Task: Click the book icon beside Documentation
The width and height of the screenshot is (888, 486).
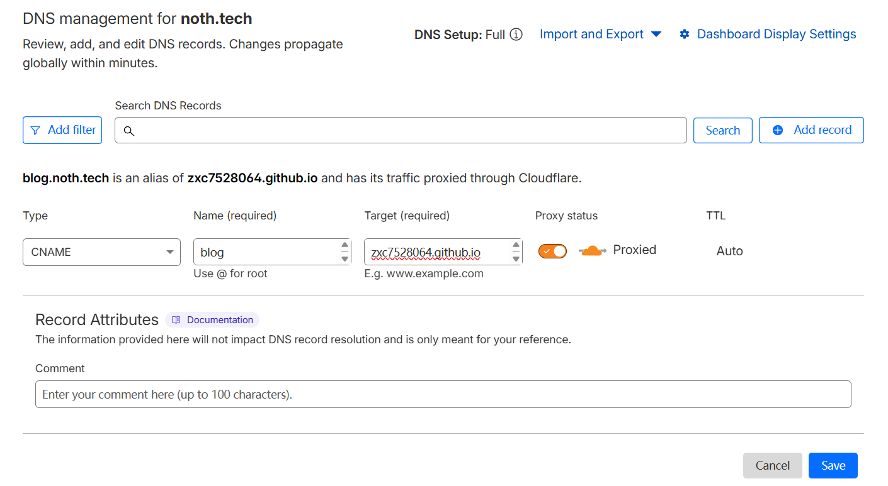Action: pos(176,320)
